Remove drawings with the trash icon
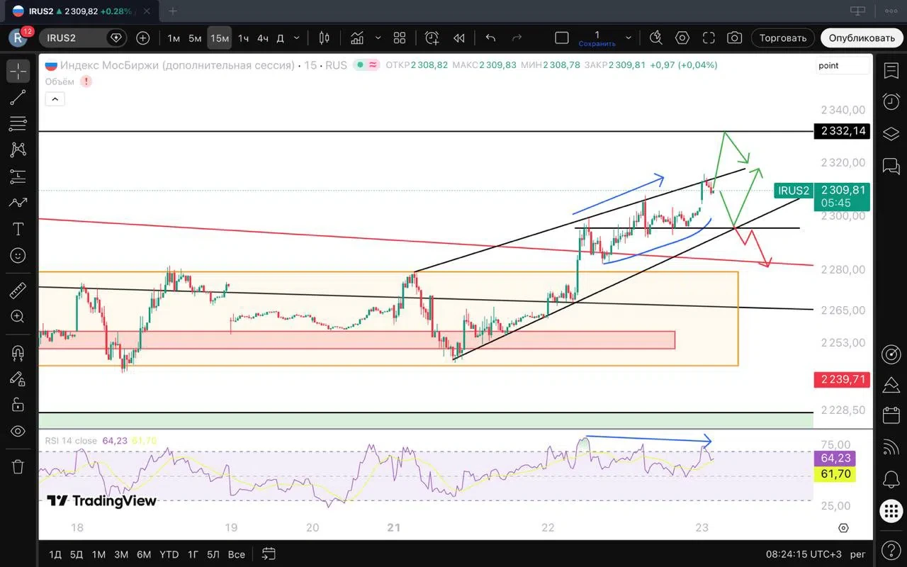The image size is (907, 567). (x=18, y=466)
